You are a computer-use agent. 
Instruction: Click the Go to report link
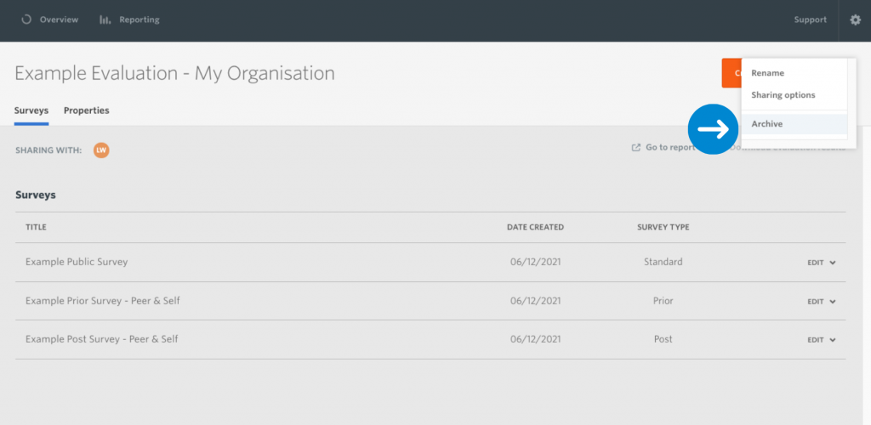(x=670, y=148)
